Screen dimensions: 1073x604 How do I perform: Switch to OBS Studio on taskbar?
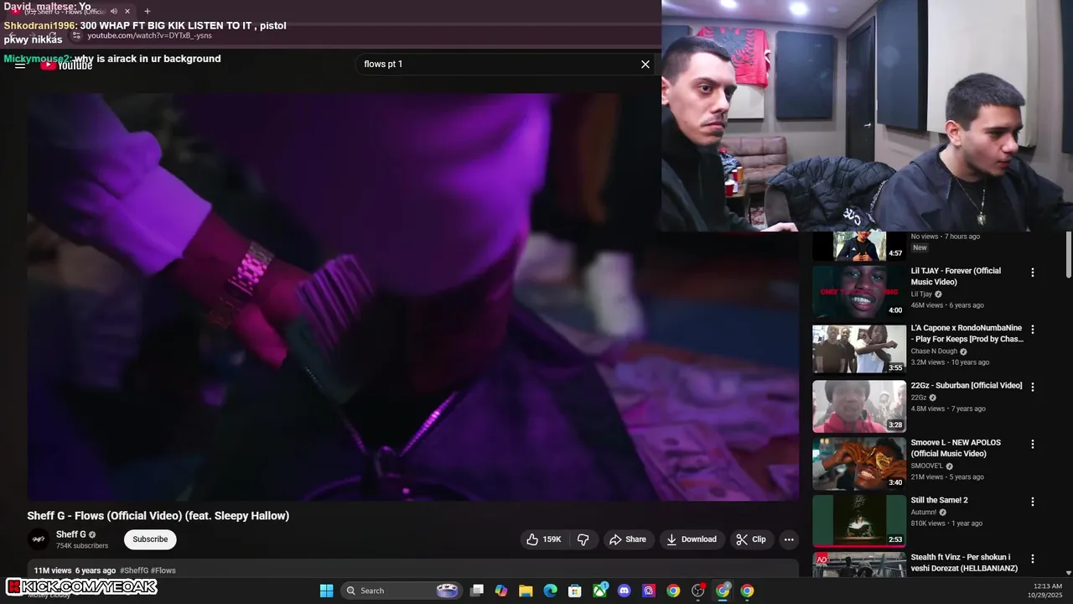(x=697, y=591)
